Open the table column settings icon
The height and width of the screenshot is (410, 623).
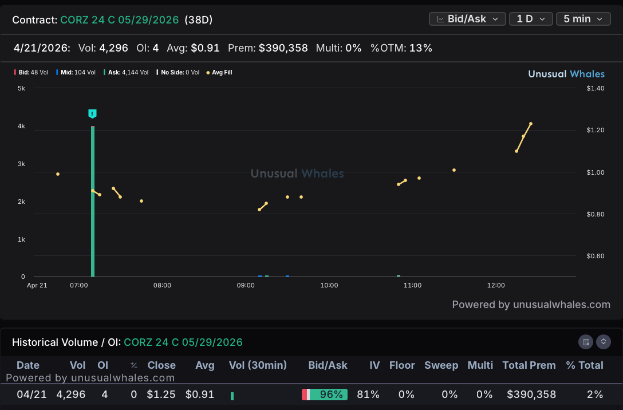tap(586, 342)
